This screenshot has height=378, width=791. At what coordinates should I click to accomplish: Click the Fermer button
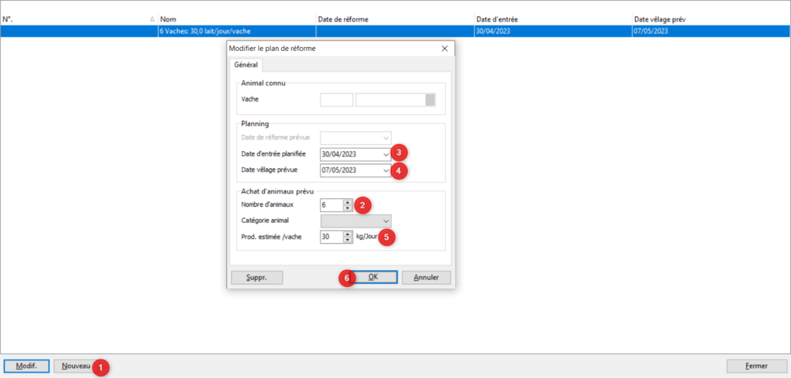[756, 366]
